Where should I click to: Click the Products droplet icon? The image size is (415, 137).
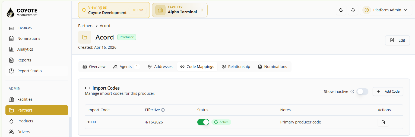[x=11, y=121]
